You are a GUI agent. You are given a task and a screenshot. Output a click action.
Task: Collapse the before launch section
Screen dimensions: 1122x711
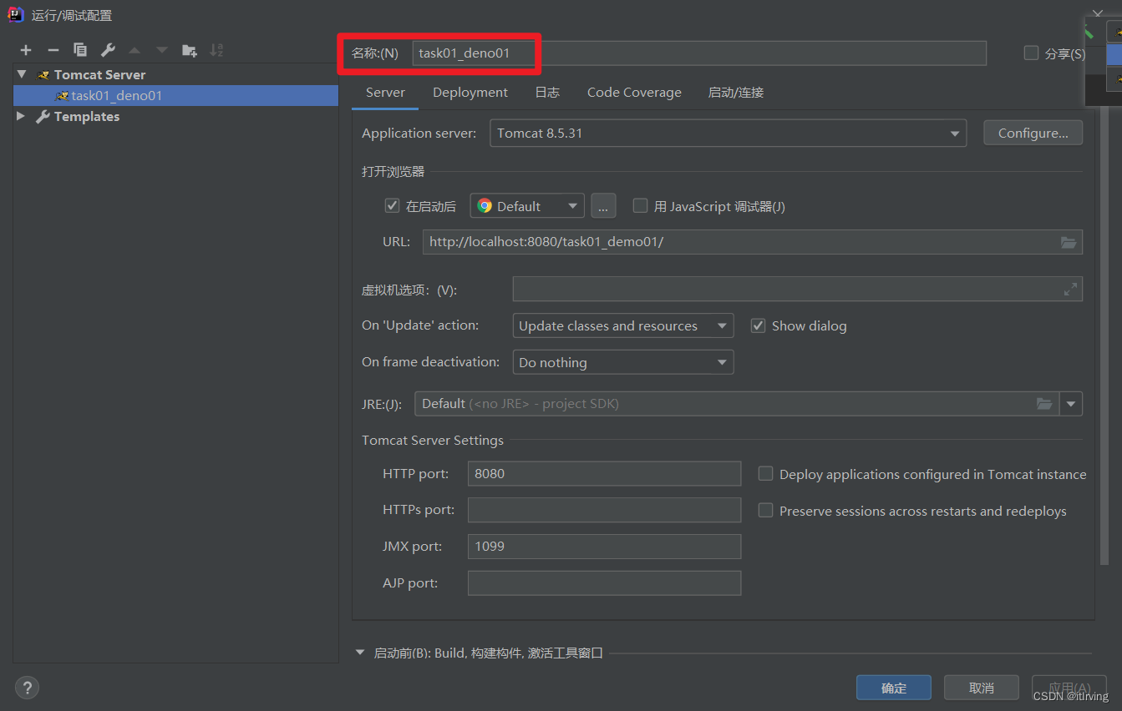360,653
